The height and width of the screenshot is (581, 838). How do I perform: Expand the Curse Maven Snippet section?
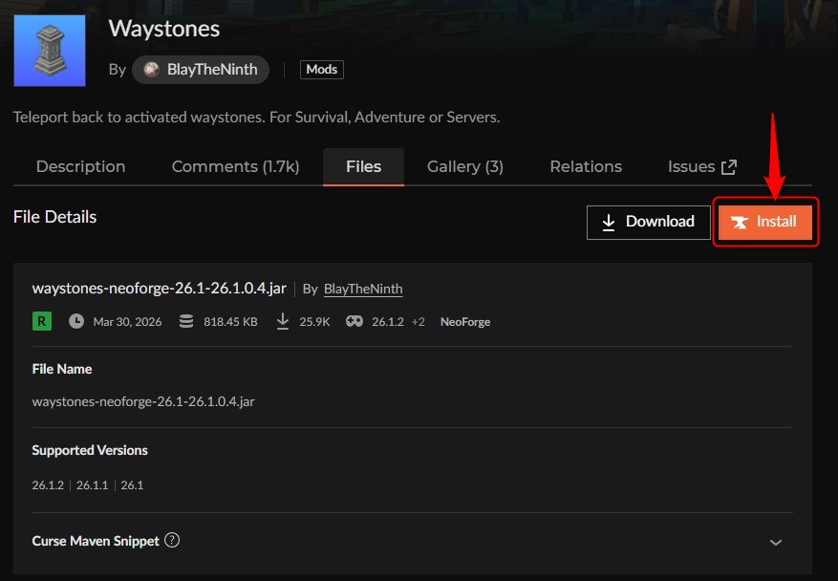pyautogui.click(x=776, y=541)
